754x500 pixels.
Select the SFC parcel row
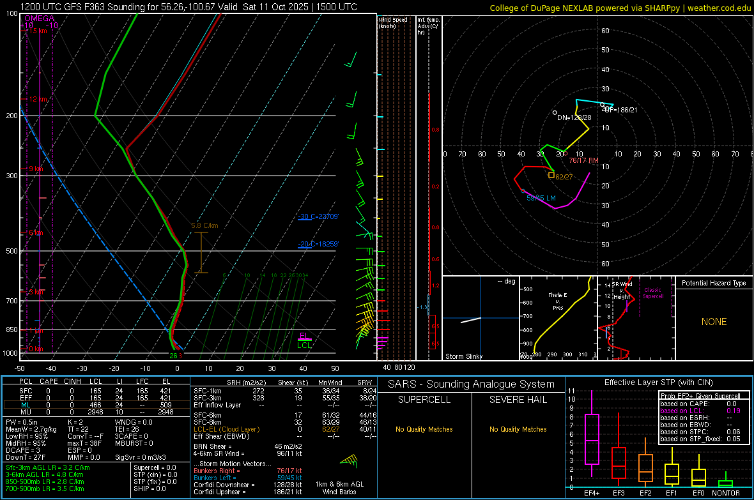tap(96, 391)
